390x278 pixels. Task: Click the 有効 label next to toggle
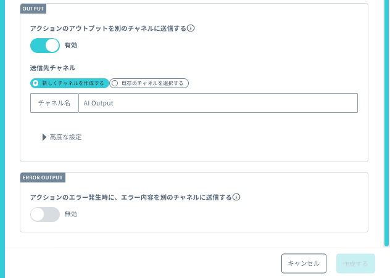point(71,46)
